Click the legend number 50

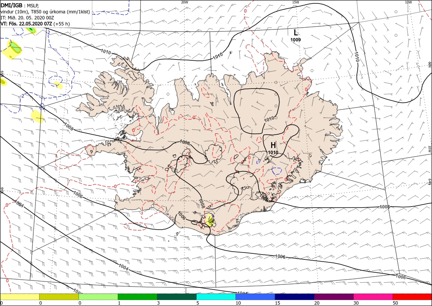pyautogui.click(x=396, y=303)
